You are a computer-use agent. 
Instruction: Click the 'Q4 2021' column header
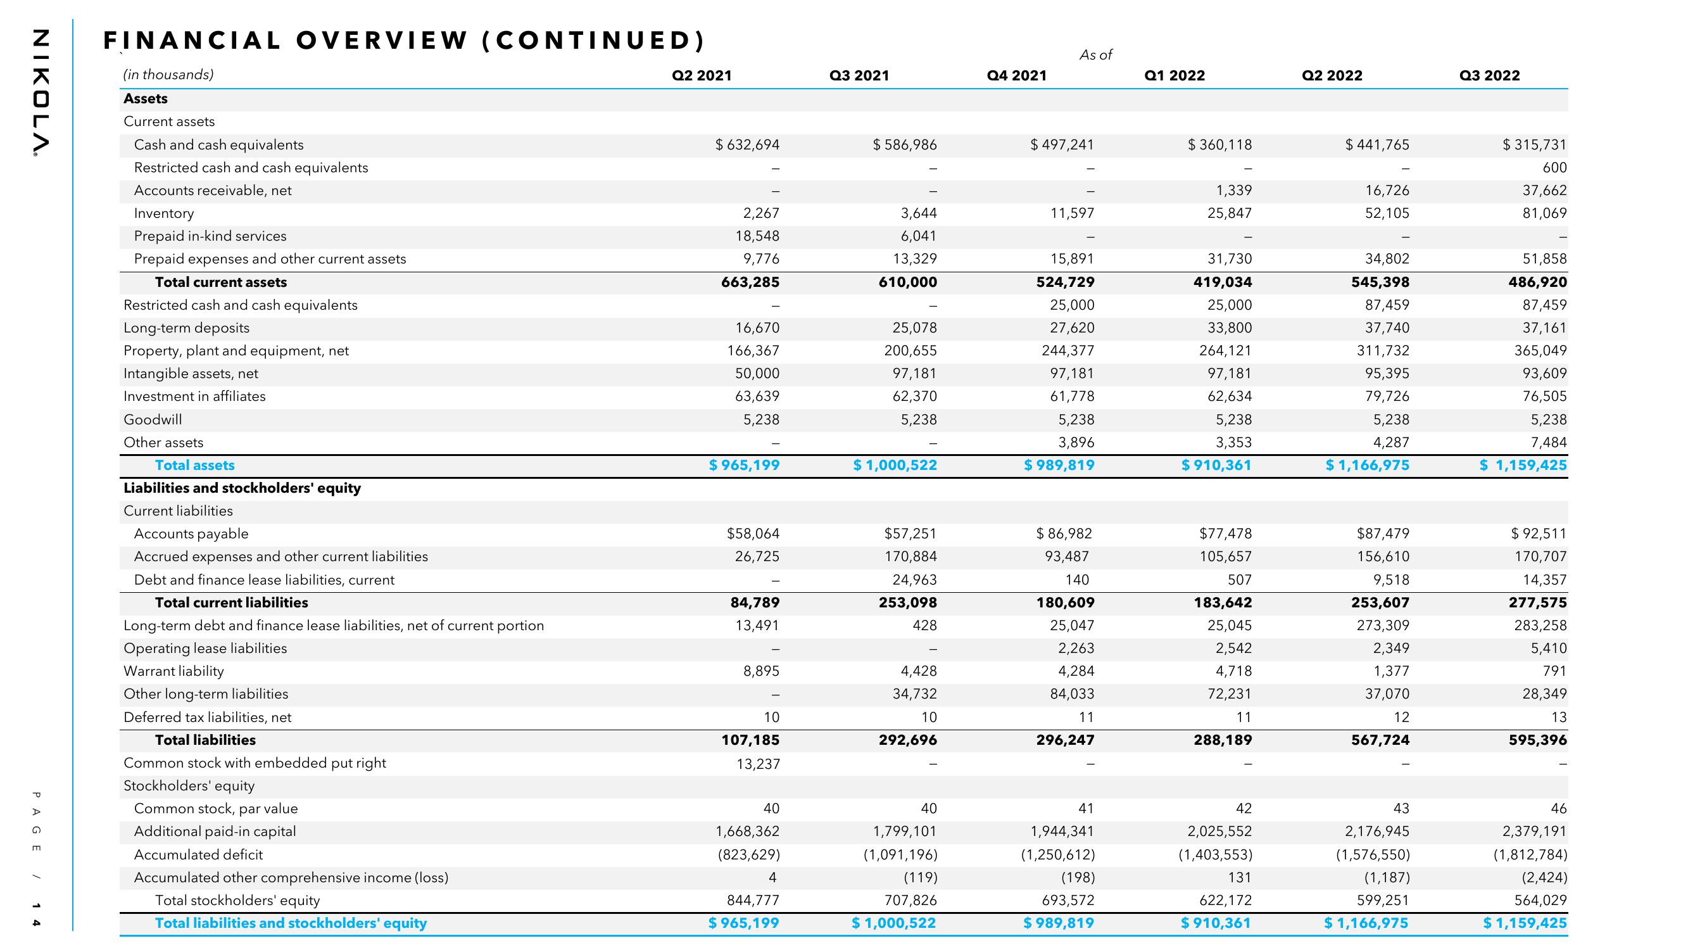coord(1016,75)
